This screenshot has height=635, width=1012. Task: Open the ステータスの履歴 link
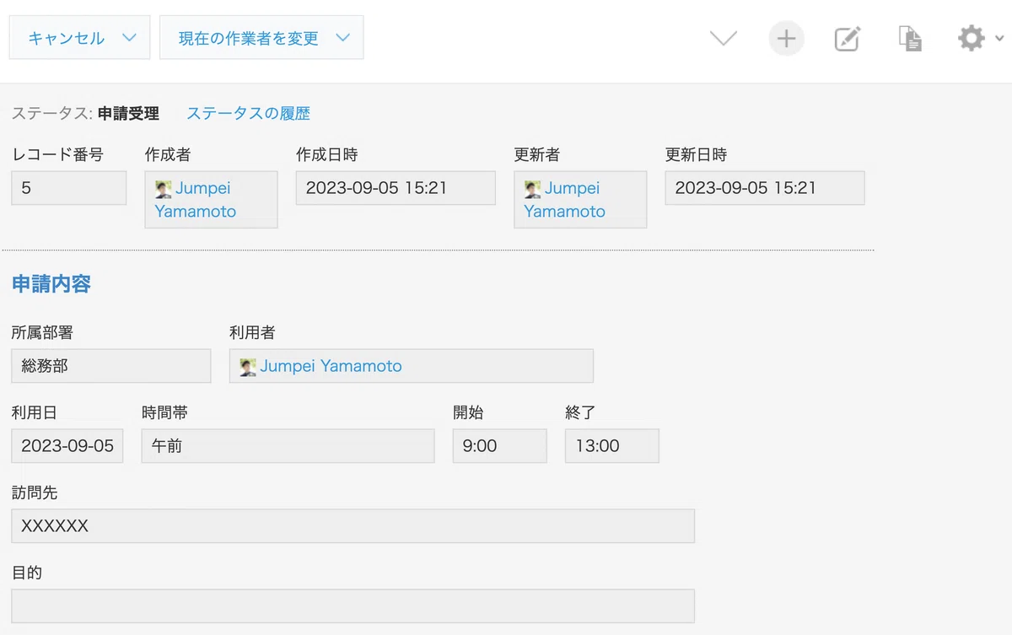tap(248, 113)
